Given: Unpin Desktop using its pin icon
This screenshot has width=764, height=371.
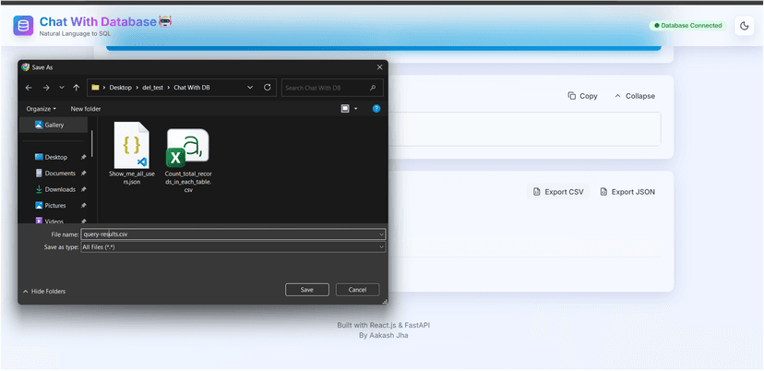Looking at the screenshot, I should (x=83, y=158).
